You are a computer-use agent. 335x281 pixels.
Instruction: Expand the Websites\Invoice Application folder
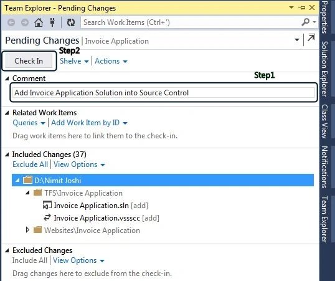click(x=27, y=230)
